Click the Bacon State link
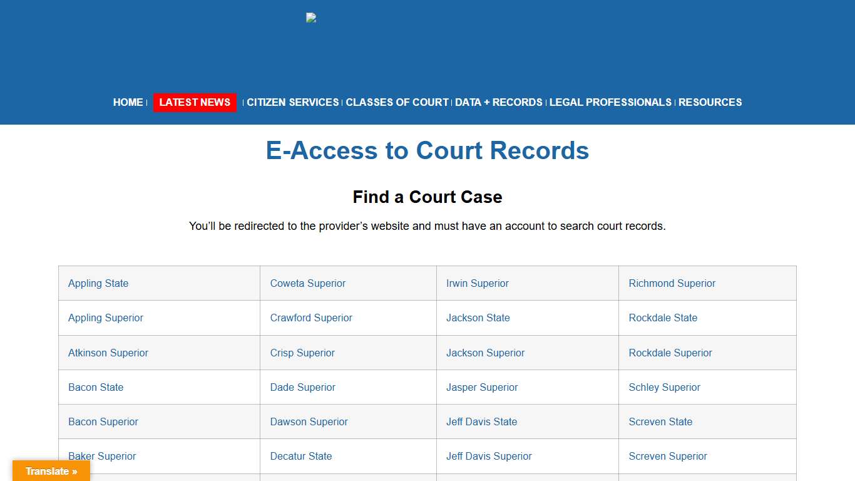 96,387
